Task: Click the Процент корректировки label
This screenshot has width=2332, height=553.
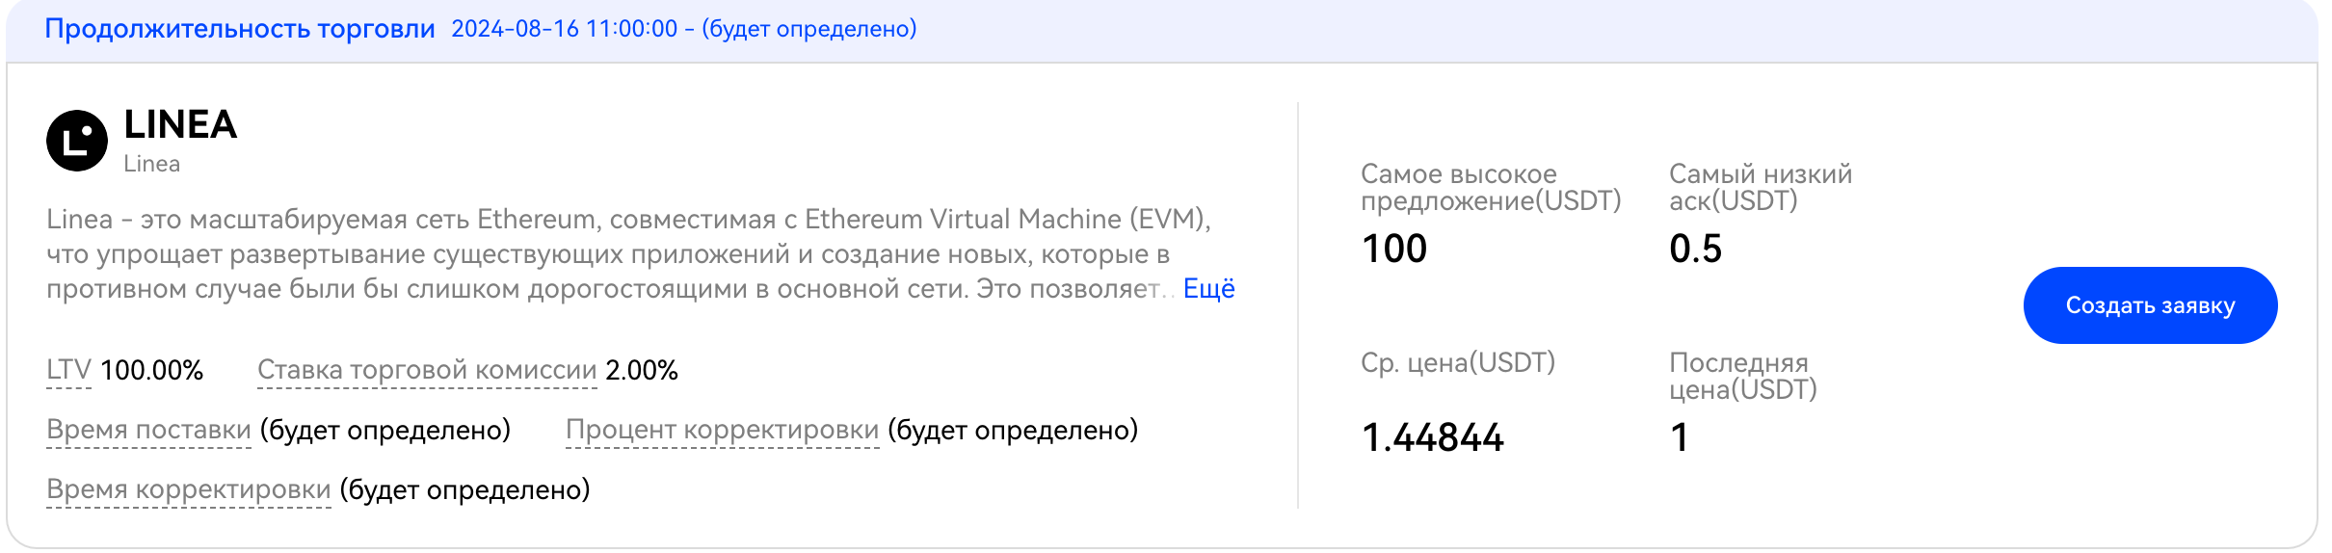Action: [723, 431]
